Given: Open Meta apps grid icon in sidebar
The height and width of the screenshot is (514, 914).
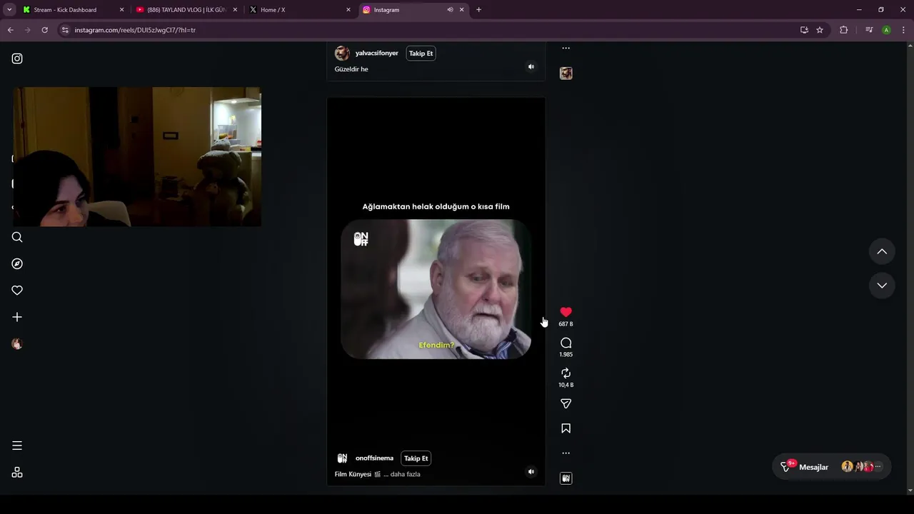Looking at the screenshot, I should [x=17, y=472].
